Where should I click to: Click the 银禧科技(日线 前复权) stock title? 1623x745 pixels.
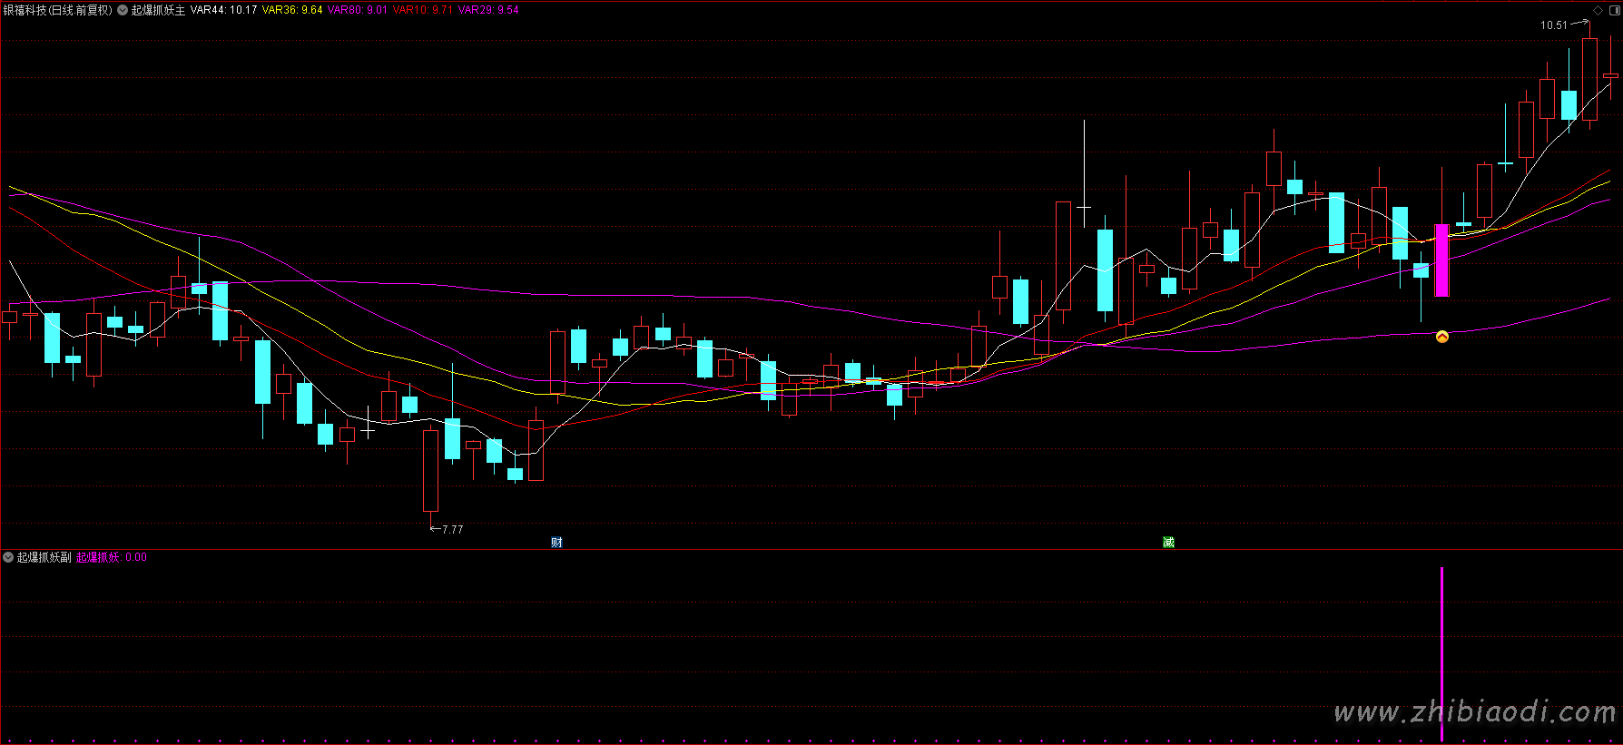point(58,10)
